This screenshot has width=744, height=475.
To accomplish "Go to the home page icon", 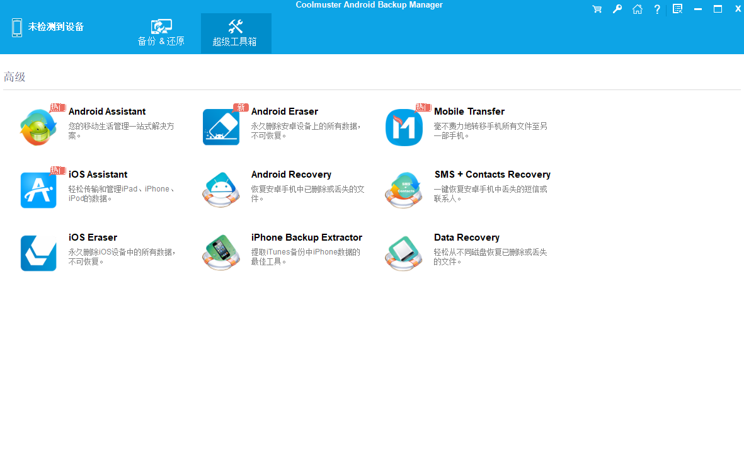I will pyautogui.click(x=638, y=9).
